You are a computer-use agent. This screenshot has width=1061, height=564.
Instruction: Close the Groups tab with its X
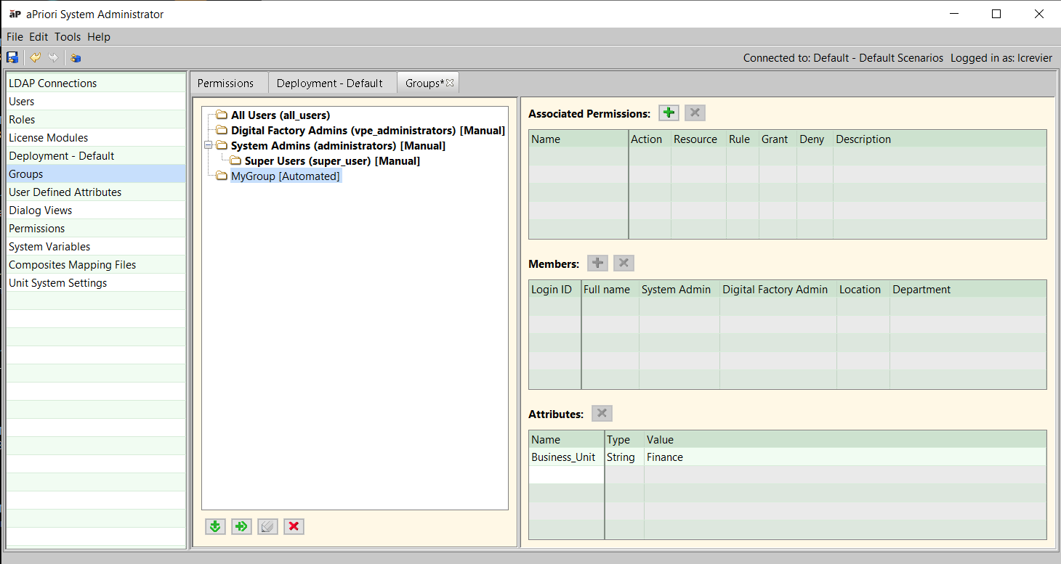point(450,83)
